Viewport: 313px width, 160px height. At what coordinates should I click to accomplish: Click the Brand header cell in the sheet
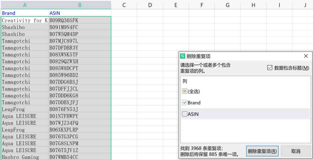(x=25, y=13)
